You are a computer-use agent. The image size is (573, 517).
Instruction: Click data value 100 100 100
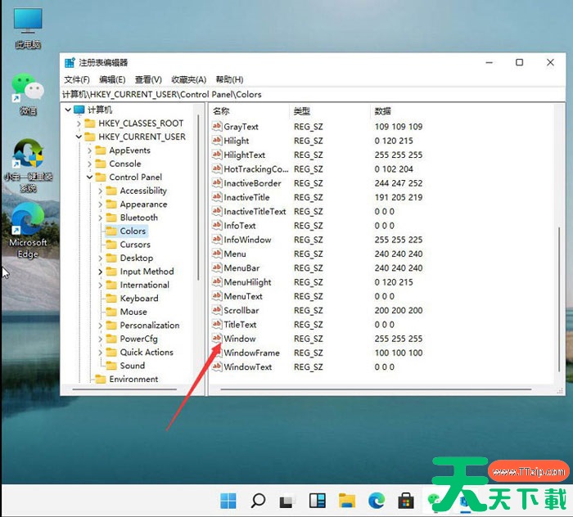tap(399, 353)
